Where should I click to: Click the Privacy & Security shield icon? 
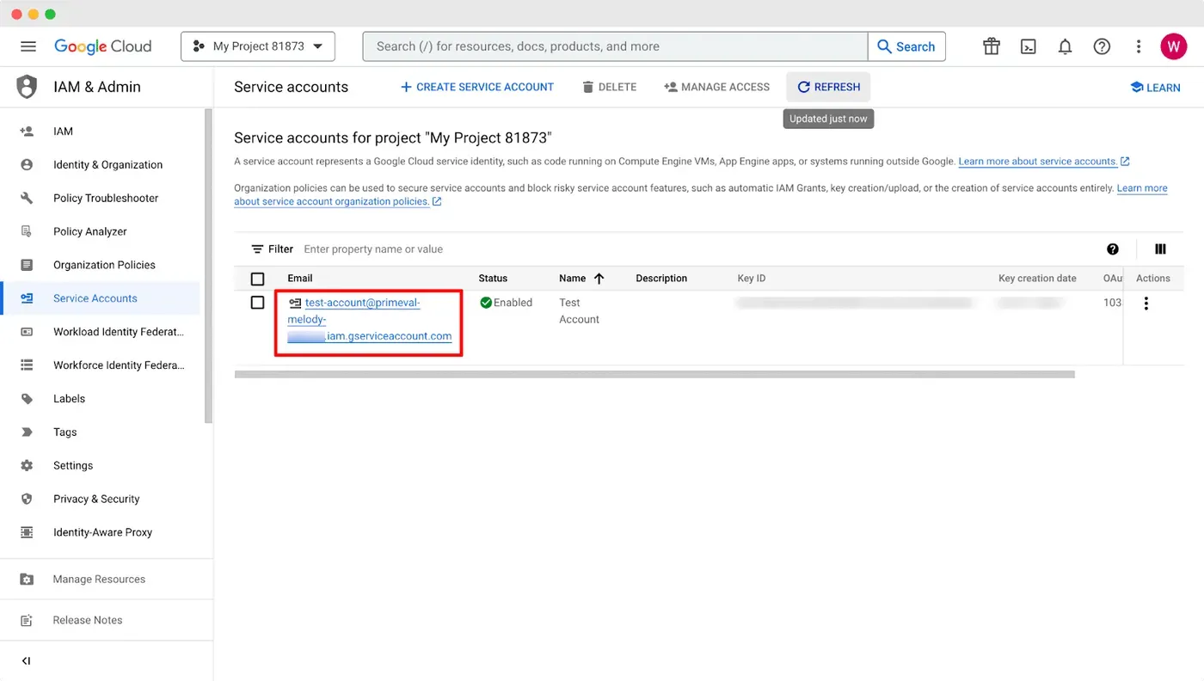pyautogui.click(x=27, y=499)
